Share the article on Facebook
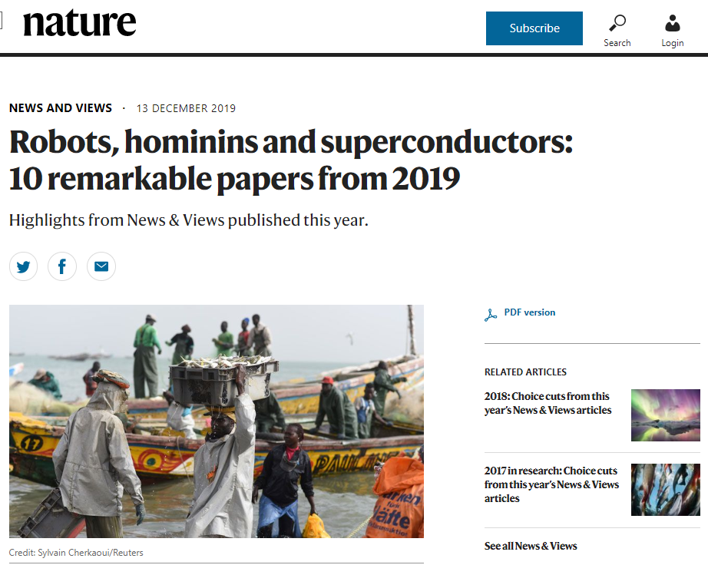708x565 pixels. pyautogui.click(x=62, y=266)
